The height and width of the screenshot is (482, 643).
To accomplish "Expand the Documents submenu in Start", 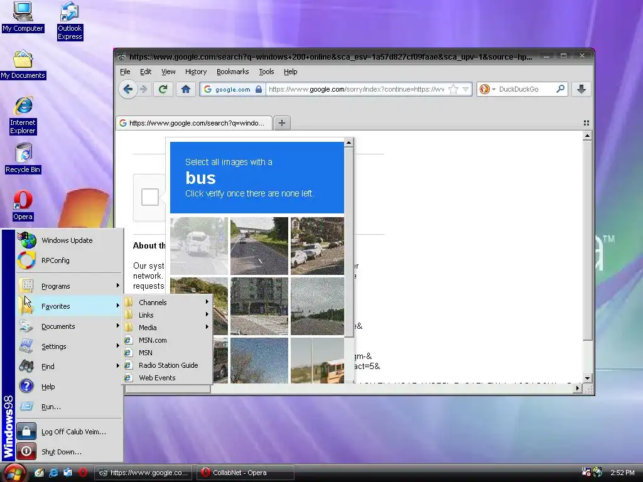I will click(69, 326).
